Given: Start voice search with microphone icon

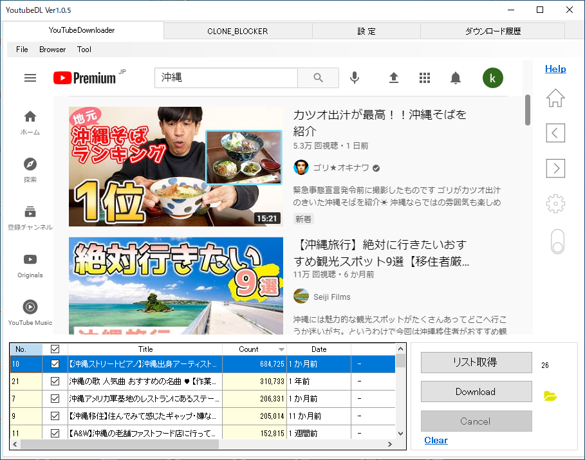Looking at the screenshot, I should (355, 78).
